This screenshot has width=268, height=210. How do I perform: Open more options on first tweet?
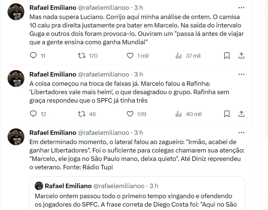(x=241, y=8)
